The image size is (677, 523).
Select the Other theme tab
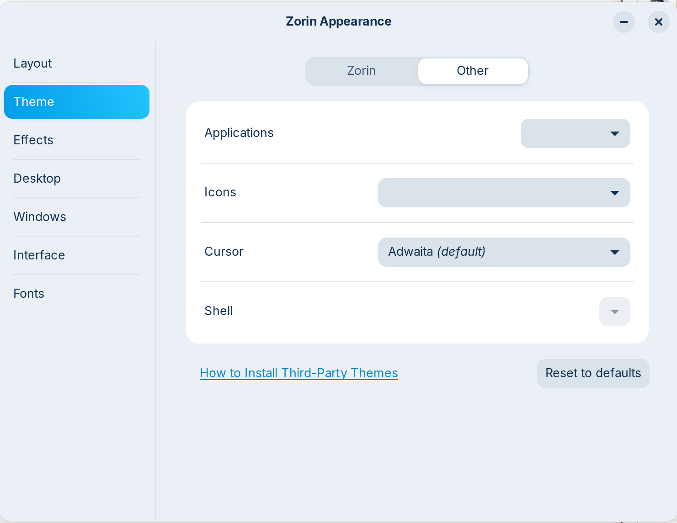[x=473, y=71]
